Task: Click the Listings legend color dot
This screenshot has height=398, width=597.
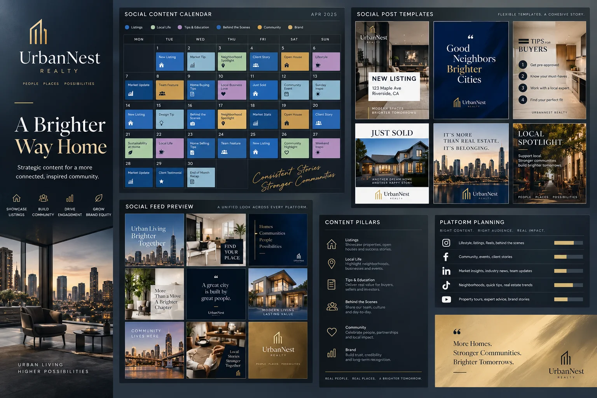Action: 127,27
